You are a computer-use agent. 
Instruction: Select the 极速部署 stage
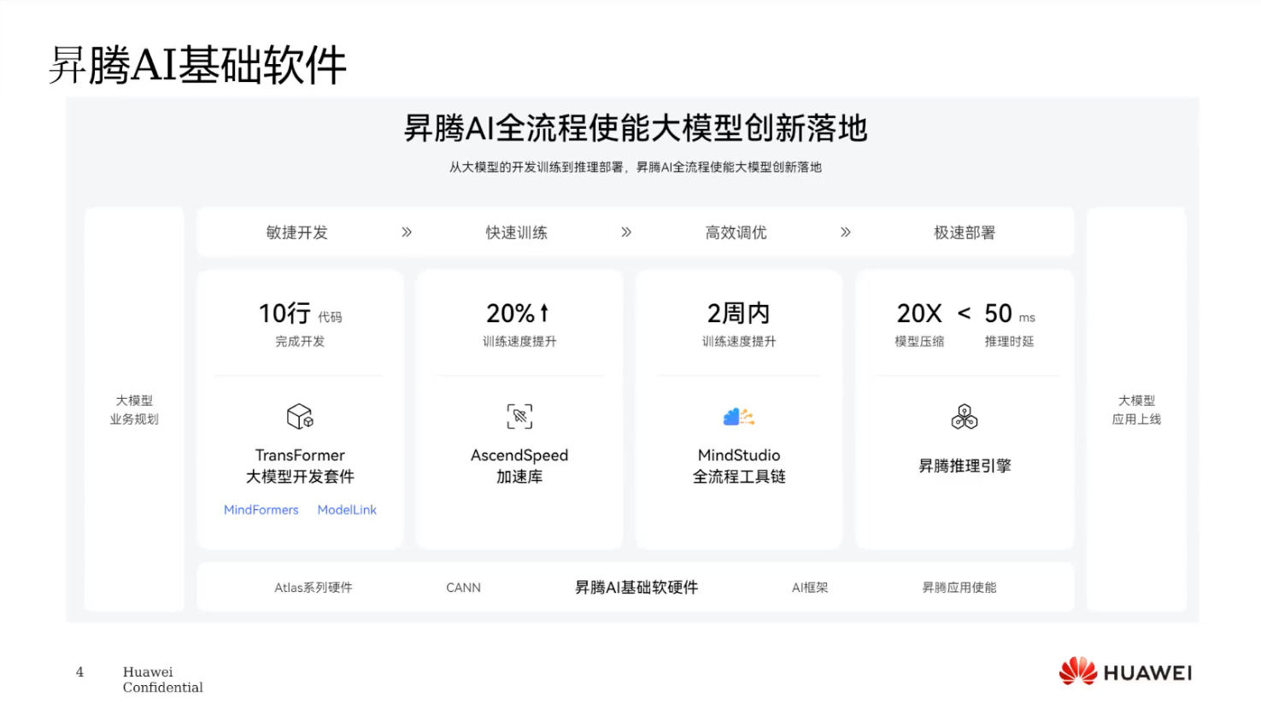tap(965, 232)
